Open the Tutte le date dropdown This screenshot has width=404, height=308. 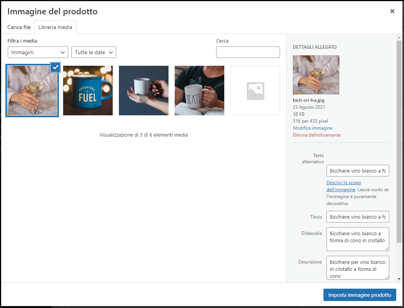[94, 52]
